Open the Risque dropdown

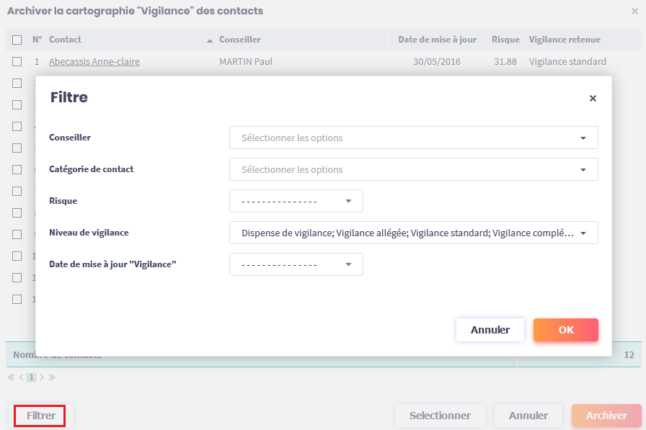coord(296,201)
